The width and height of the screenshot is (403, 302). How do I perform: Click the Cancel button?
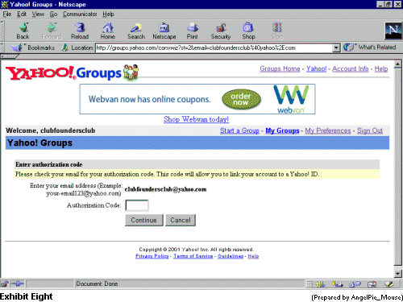pyautogui.click(x=181, y=220)
